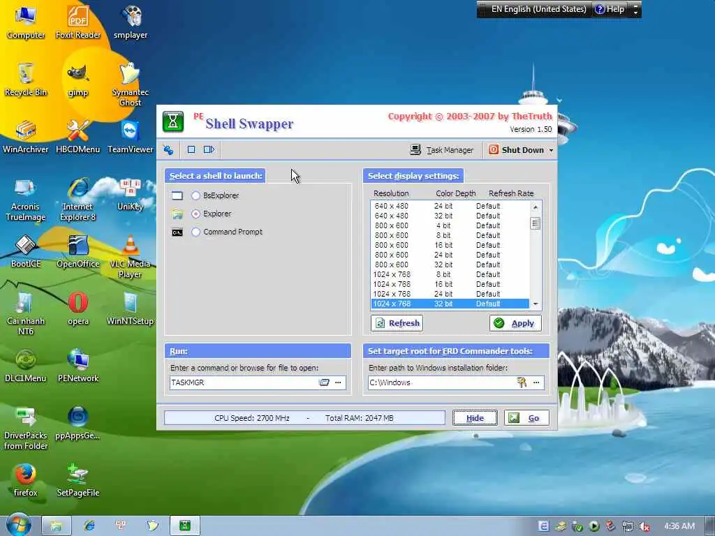This screenshot has height=536, width=715.
Task: Click Internet Explorer on the taskbar
Action: tap(89, 526)
